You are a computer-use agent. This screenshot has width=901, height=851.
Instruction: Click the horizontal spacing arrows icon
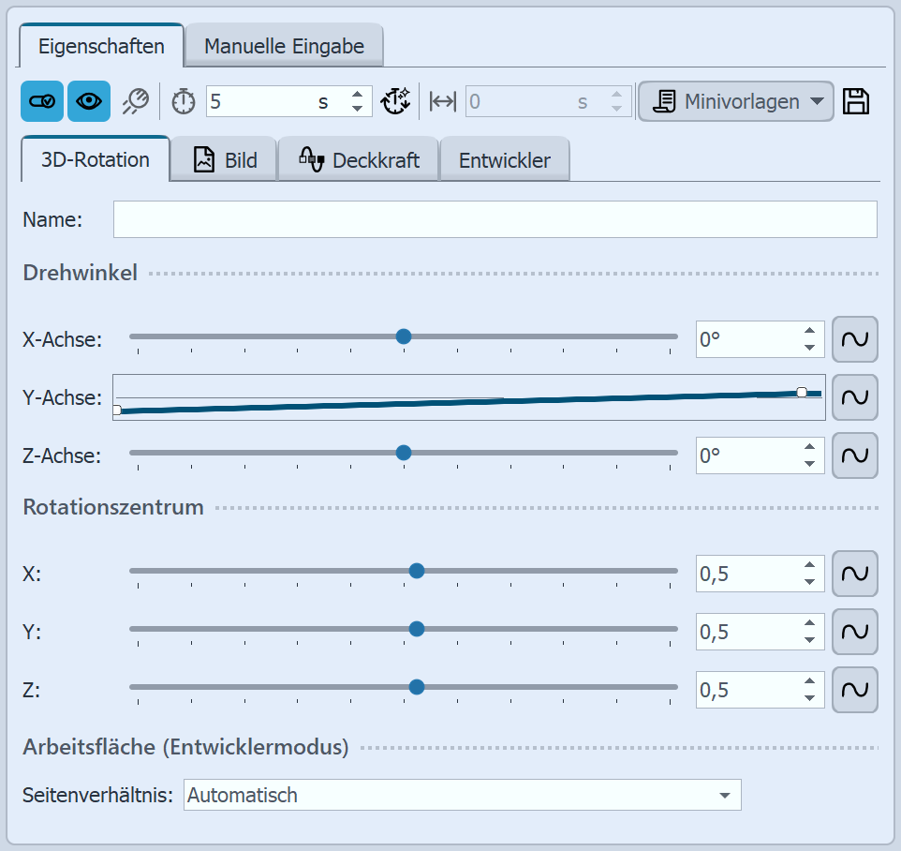[x=439, y=101]
